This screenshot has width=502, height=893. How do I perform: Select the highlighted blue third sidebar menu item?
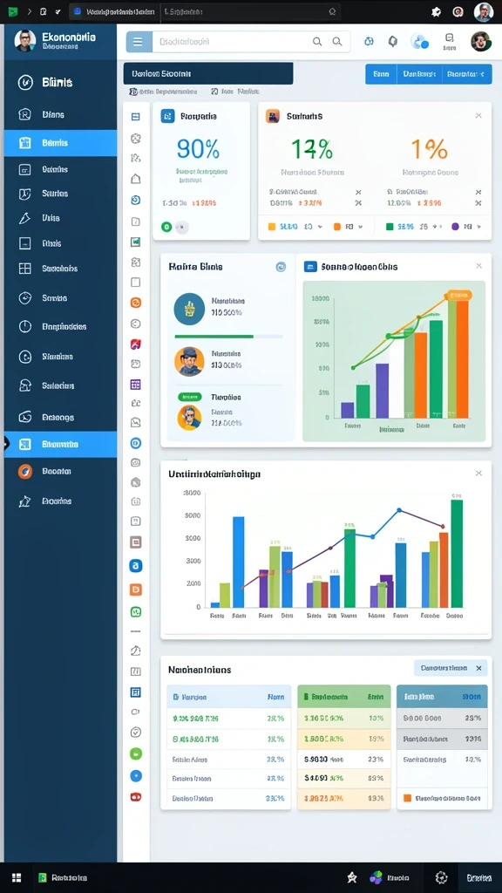click(60, 143)
